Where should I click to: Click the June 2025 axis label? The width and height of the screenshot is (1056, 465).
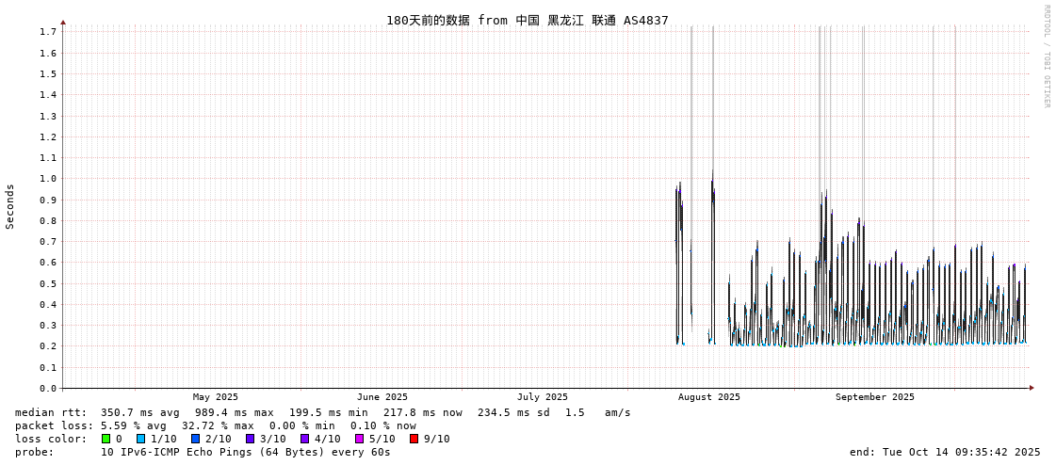pos(382,397)
